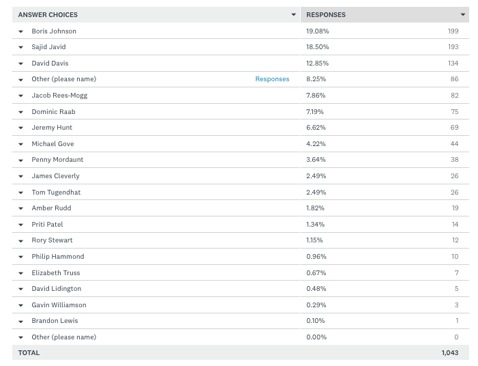Click the arrow beside David Davis
The height and width of the screenshot is (366, 478).
(22, 64)
